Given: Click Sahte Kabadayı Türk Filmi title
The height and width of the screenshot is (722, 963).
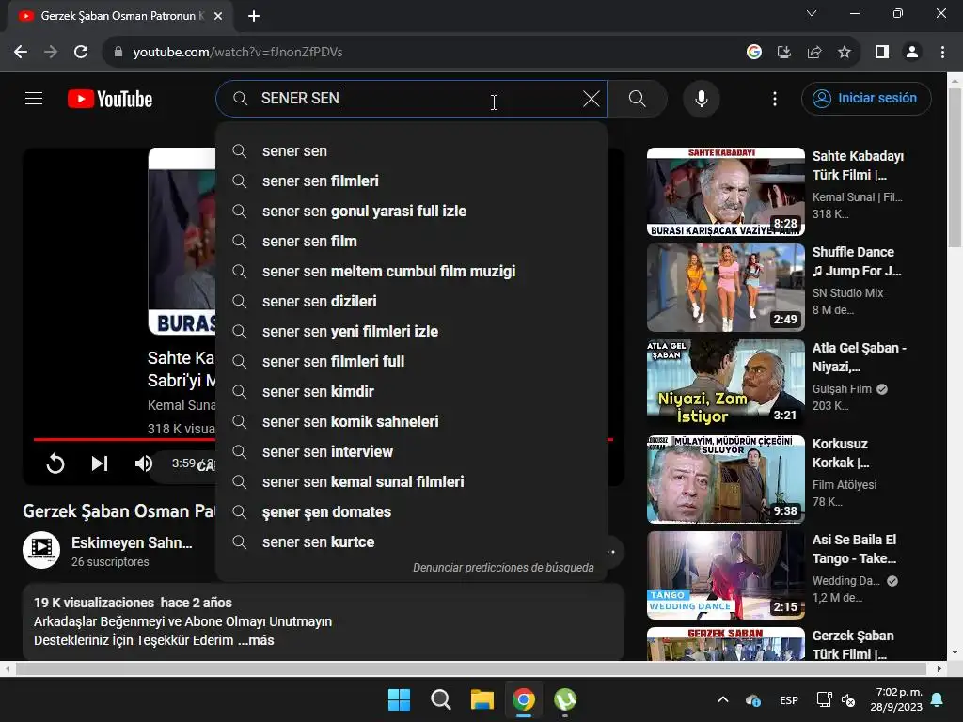Looking at the screenshot, I should (858, 165).
